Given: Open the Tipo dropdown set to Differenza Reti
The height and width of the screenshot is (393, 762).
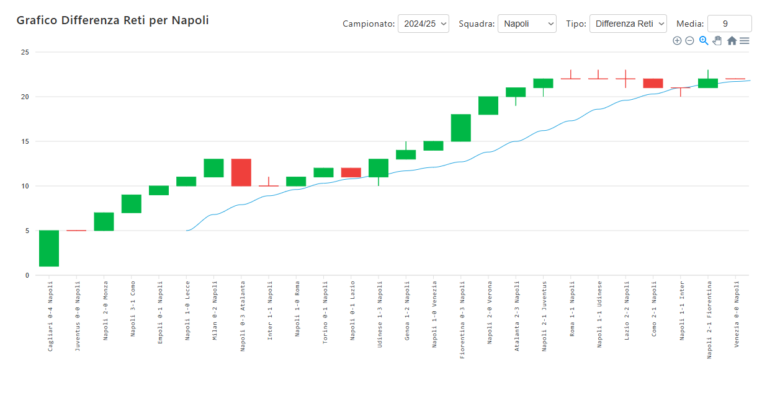Looking at the screenshot, I should [628, 24].
